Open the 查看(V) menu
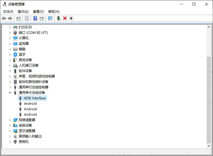213x156 pixels. [x=38, y=12]
